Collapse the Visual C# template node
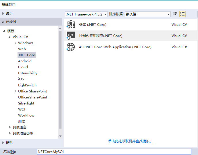198x155 pixels. pyautogui.click(x=9, y=37)
